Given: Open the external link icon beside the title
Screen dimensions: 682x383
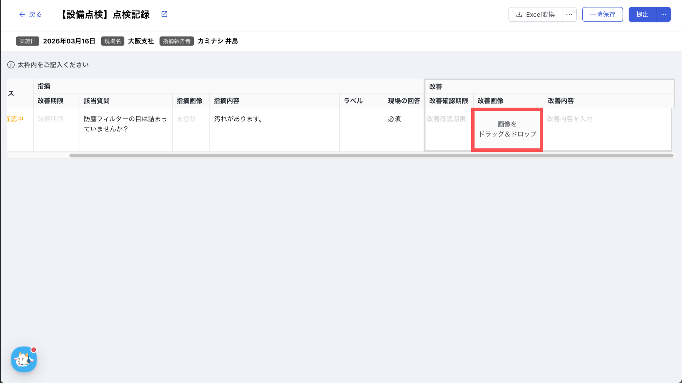Looking at the screenshot, I should pos(164,14).
